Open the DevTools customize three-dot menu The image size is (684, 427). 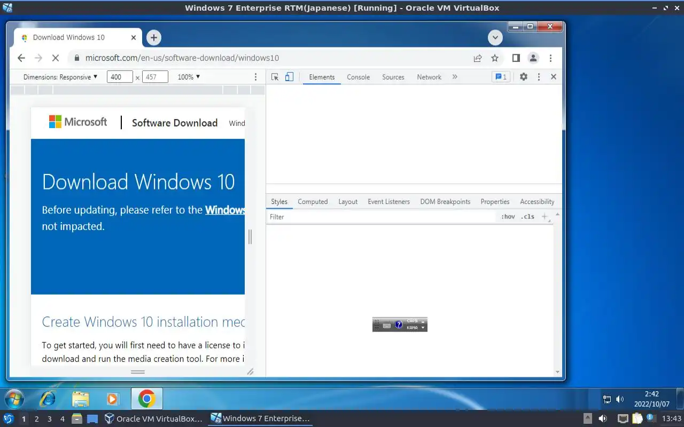[x=539, y=77]
